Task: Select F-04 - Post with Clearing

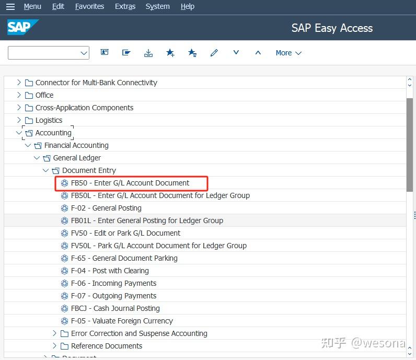Action: click(110, 271)
